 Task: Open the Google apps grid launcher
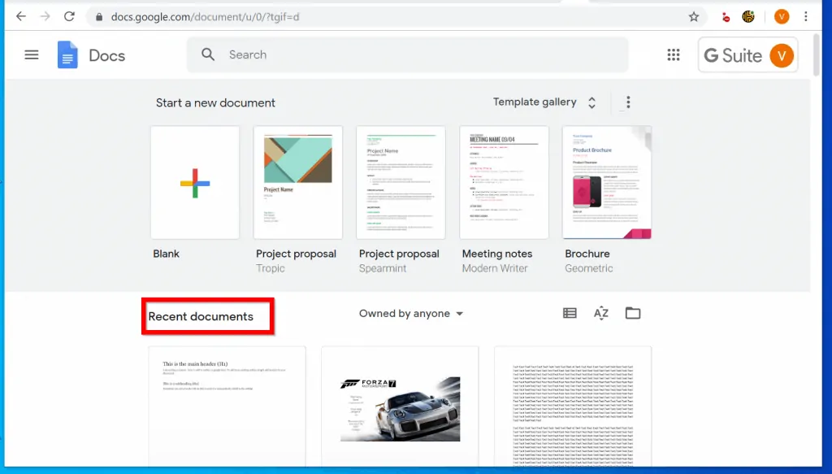click(x=673, y=54)
